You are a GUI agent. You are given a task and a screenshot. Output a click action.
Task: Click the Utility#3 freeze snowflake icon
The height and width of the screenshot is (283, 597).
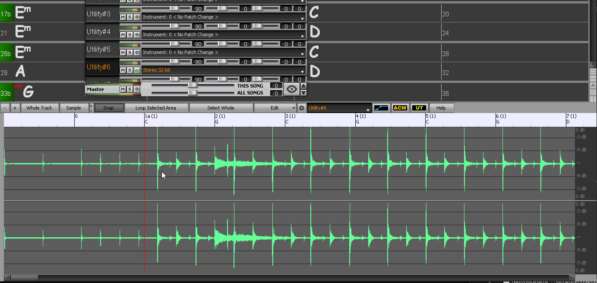pyautogui.click(x=137, y=17)
